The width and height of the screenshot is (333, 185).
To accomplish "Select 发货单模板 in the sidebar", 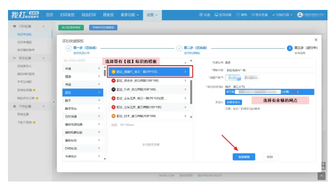I will 24,42.
